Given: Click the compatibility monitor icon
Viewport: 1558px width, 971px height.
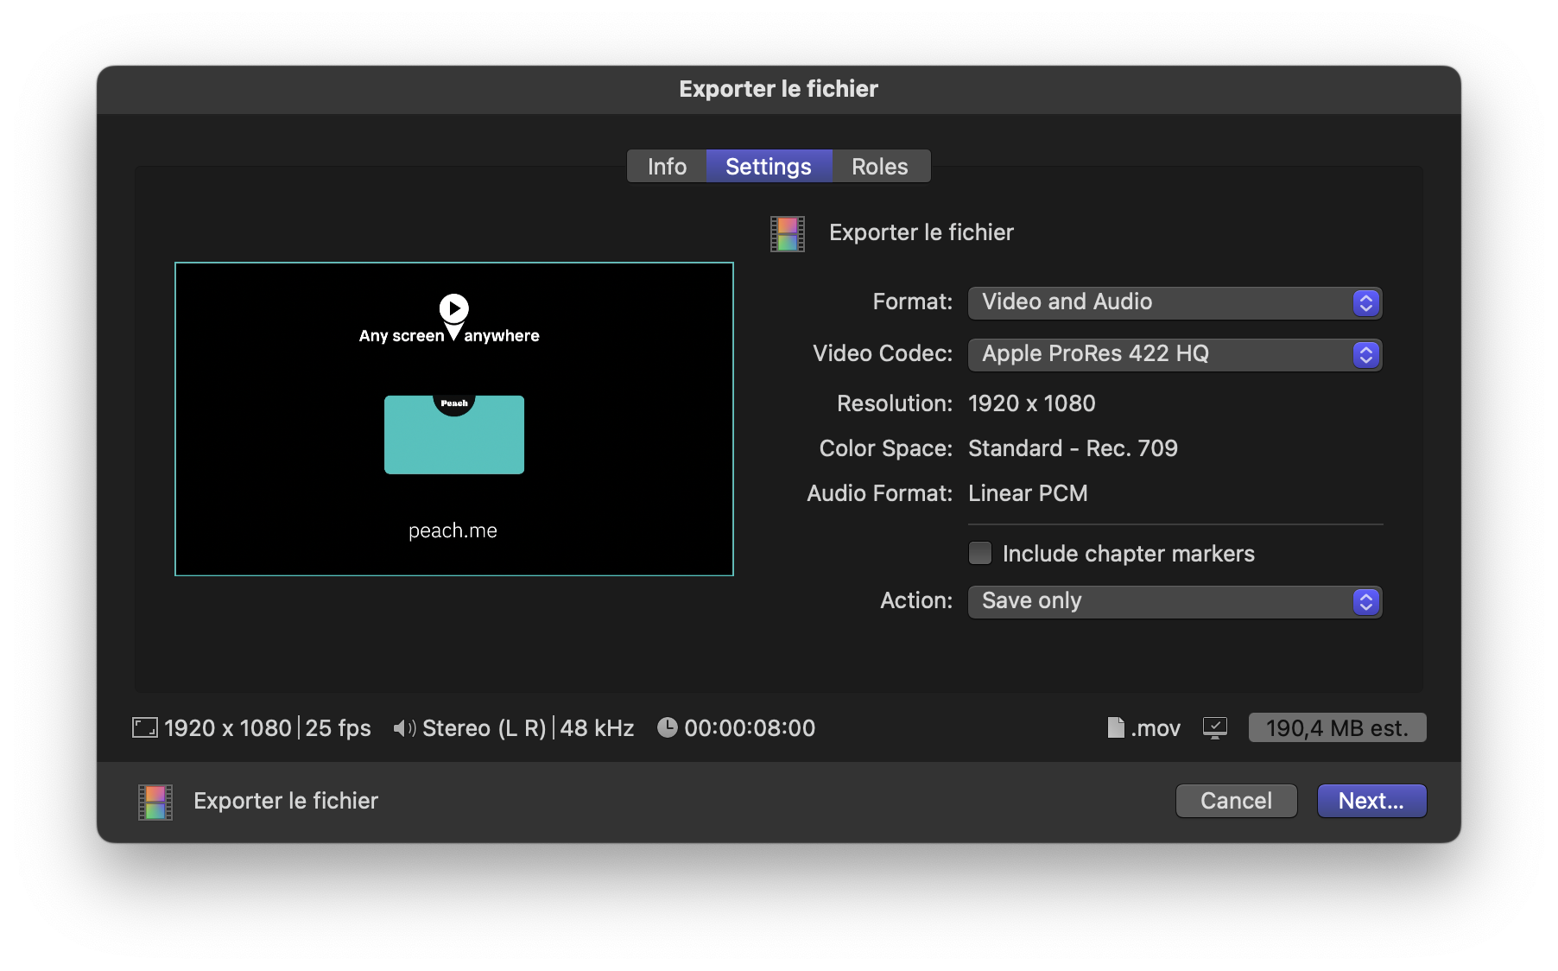Looking at the screenshot, I should click(1214, 727).
